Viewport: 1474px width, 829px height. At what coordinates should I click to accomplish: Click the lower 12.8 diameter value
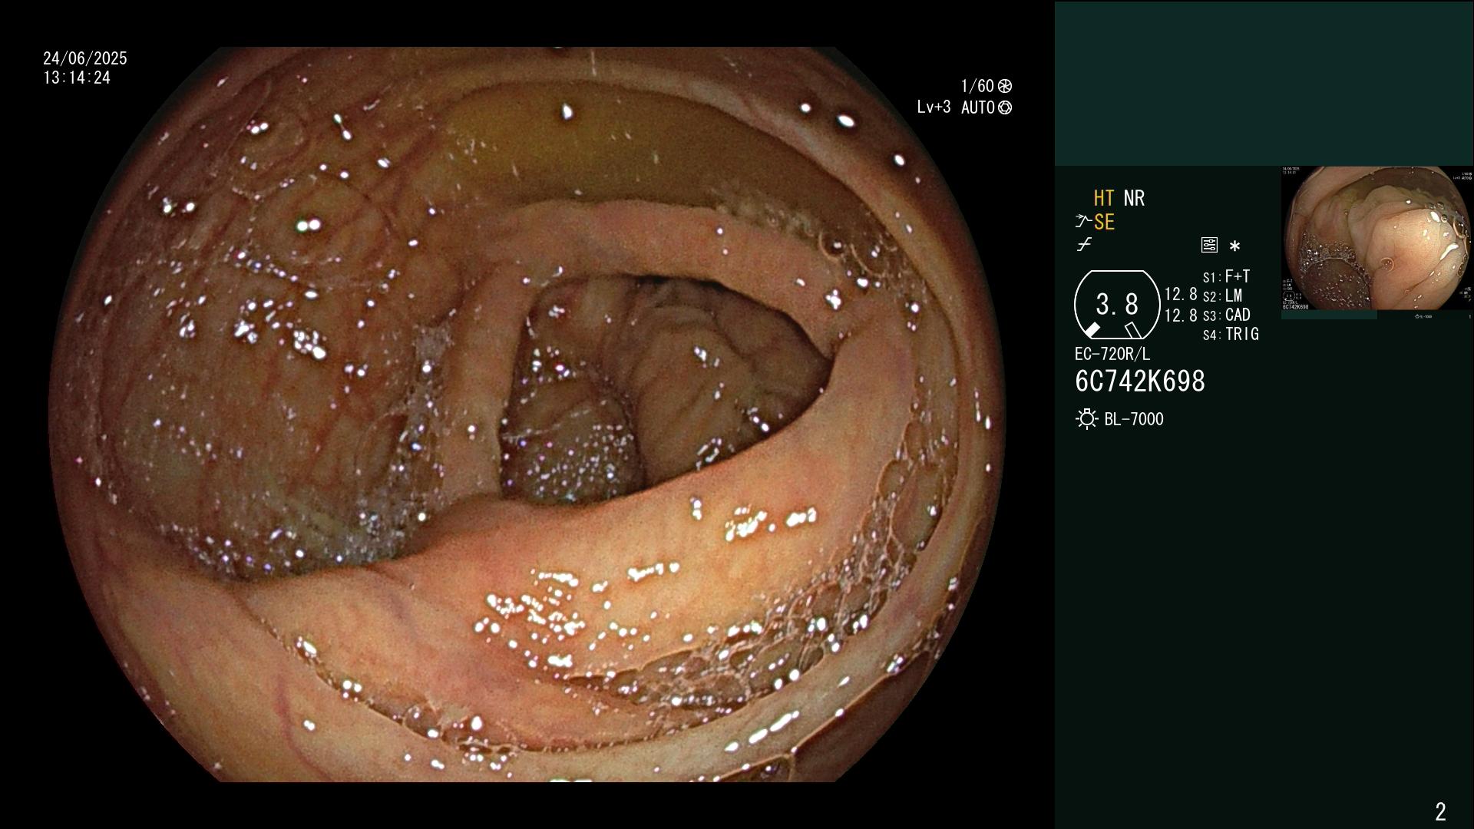click(x=1181, y=315)
